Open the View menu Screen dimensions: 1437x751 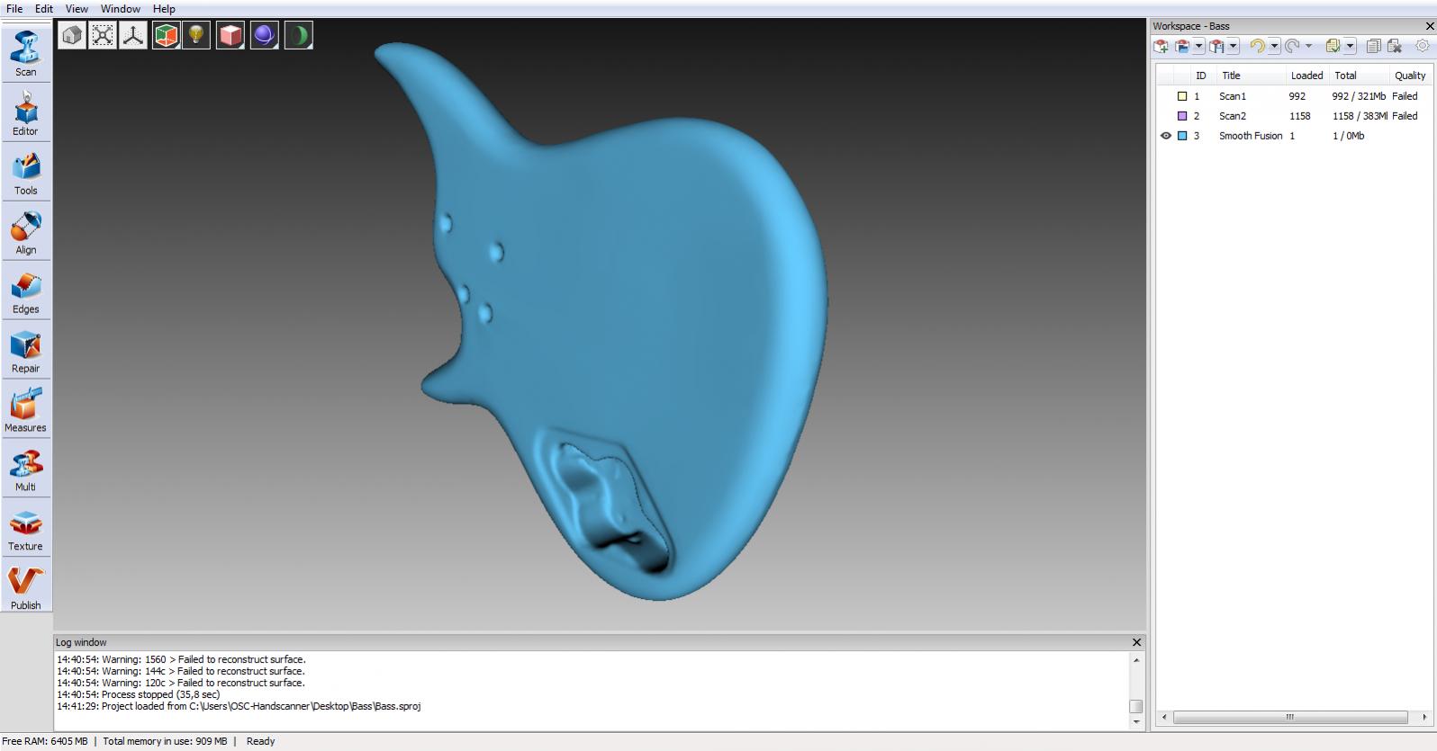pyautogui.click(x=77, y=9)
